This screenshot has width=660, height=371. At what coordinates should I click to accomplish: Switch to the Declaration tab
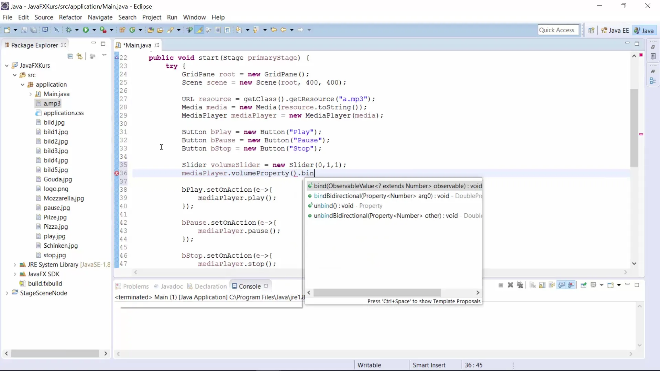207,286
